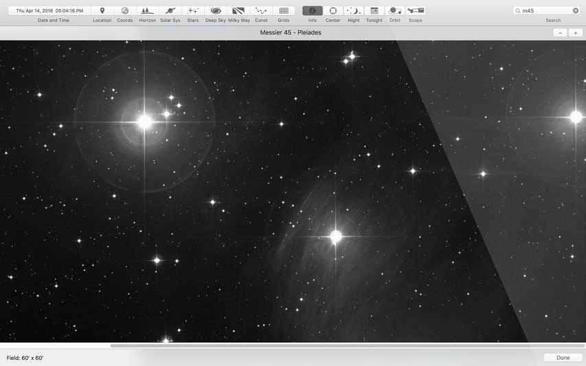Toggle the Grids icon
Viewport: 586px width, 366px height.
(284, 11)
